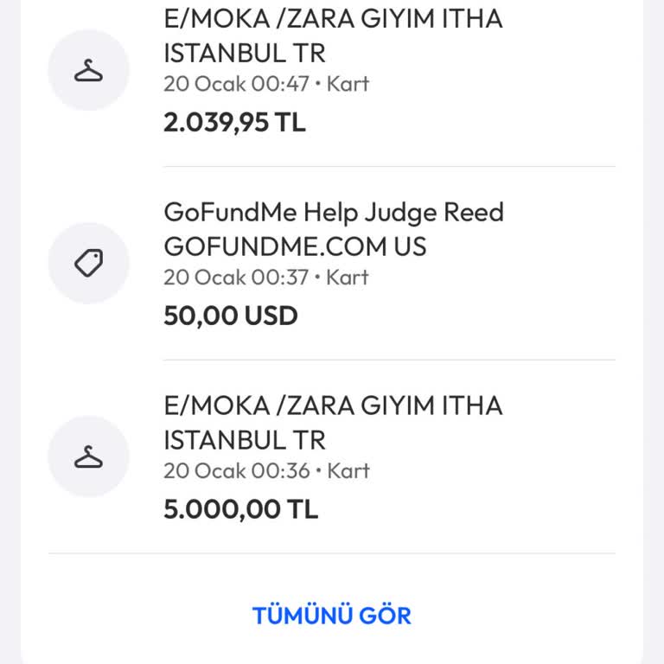The width and height of the screenshot is (664, 664).
Task: Click the divider line above TÜMÜNÜ GÖR
Action: coord(332,553)
